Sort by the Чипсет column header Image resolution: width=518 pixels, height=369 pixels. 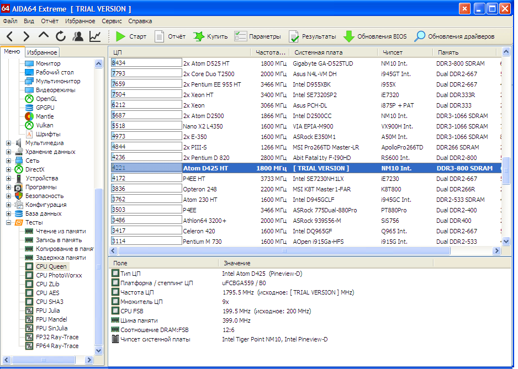tap(405, 52)
